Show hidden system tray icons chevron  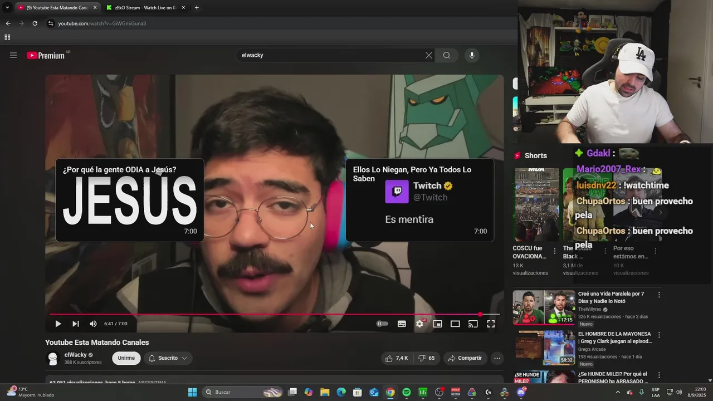(x=617, y=392)
